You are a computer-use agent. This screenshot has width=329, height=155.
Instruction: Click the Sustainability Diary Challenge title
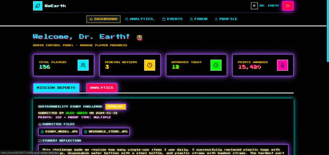point(70,107)
